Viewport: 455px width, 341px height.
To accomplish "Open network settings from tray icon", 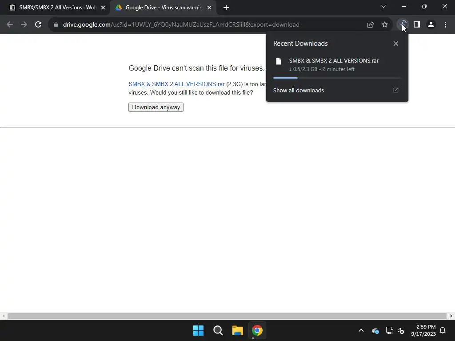I will point(389,330).
